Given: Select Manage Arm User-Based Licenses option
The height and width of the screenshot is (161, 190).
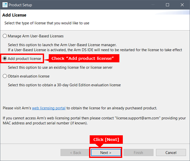Looking at the screenshot, I should coord(5,36).
